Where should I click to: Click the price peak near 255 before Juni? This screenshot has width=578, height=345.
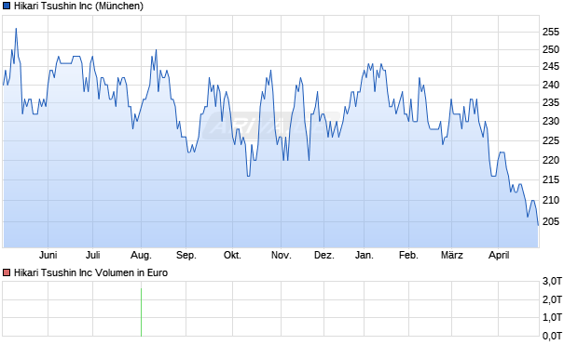16,29
